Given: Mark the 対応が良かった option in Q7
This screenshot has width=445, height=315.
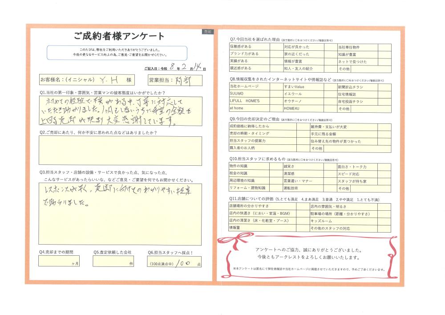Looking at the screenshot, I should pos(303,47).
